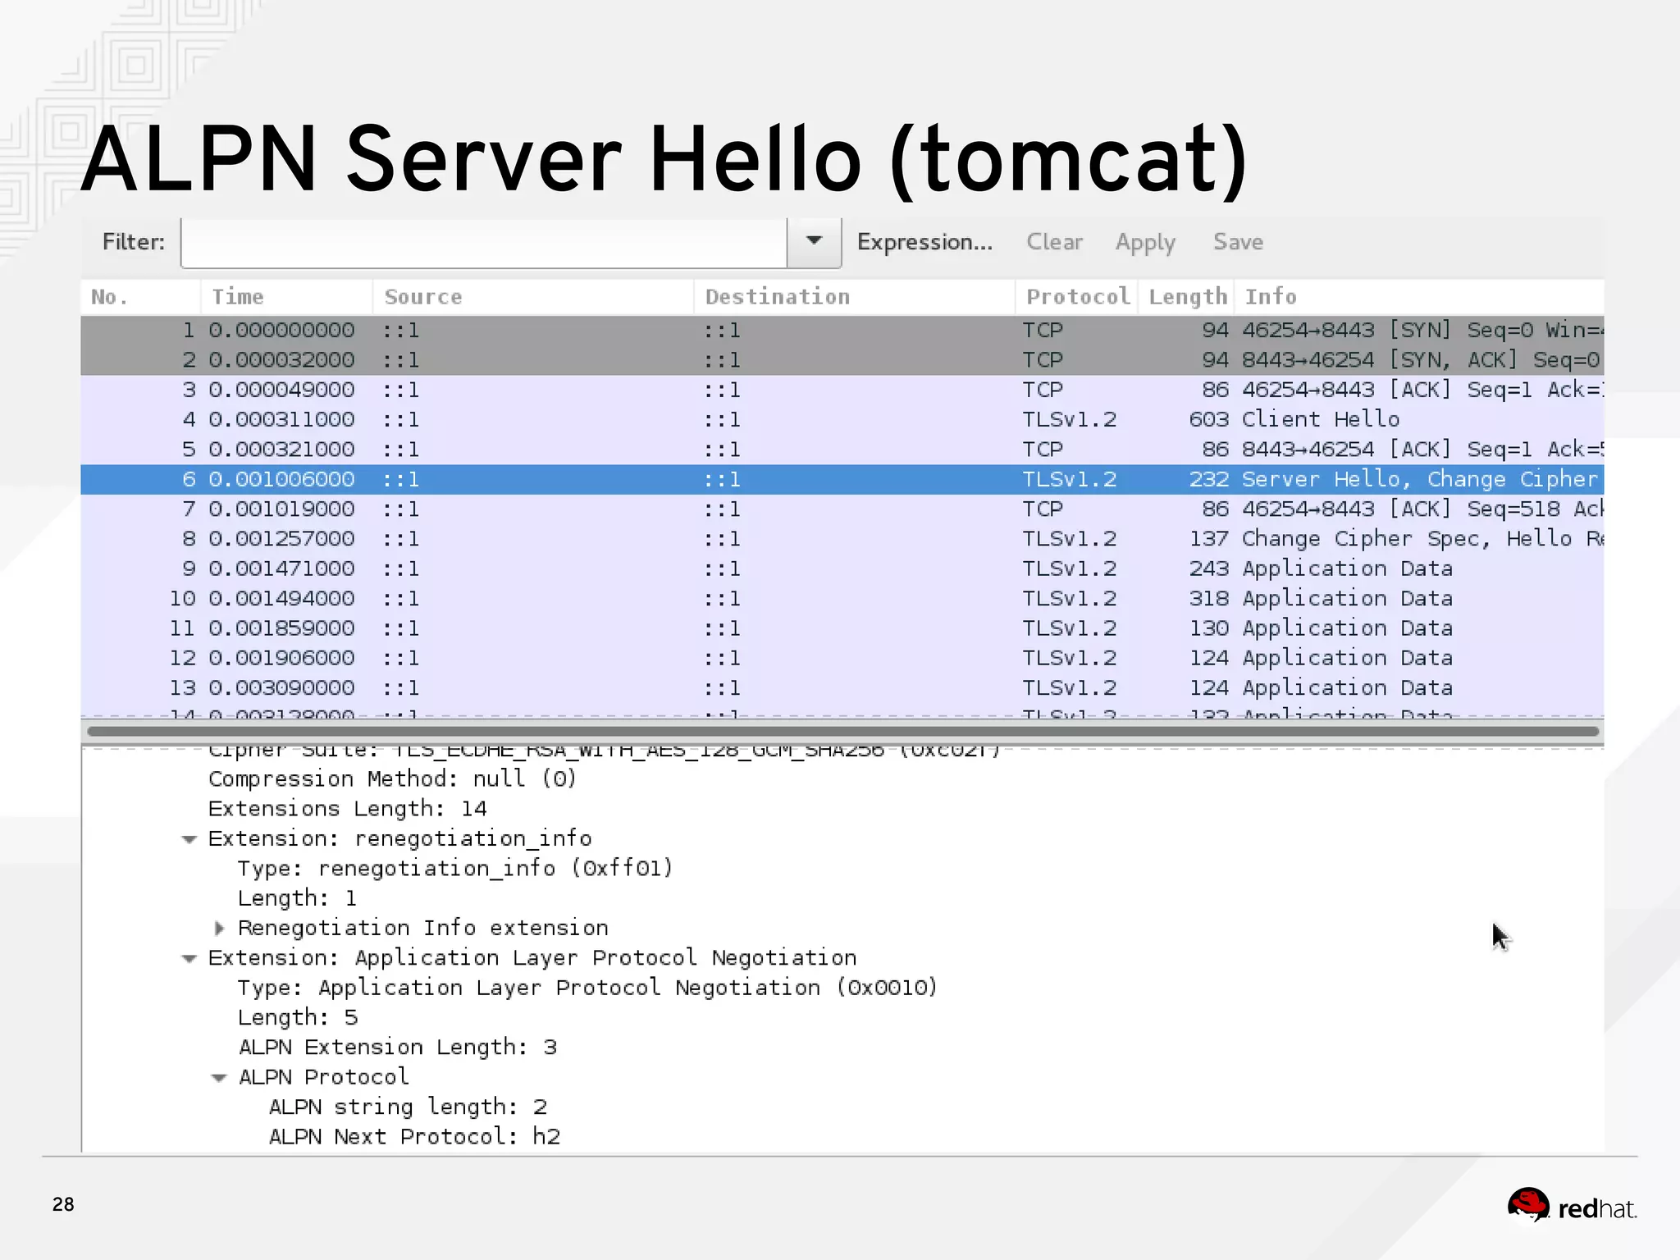The width and height of the screenshot is (1680, 1260).
Task: Select packet 11 Application Data length 130
Action: (x=842, y=628)
